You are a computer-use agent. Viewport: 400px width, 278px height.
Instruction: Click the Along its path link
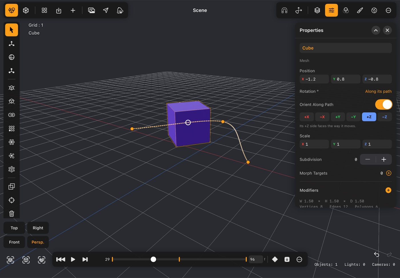(x=378, y=91)
